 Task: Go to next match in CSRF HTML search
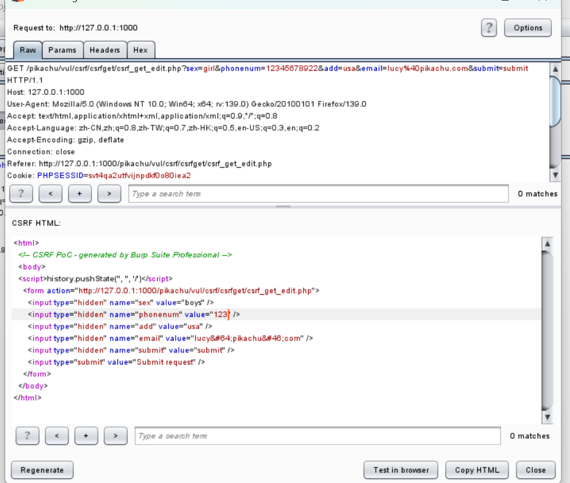click(115, 436)
